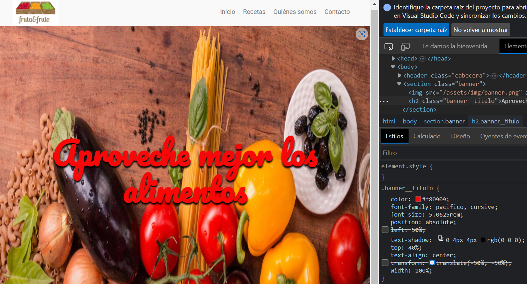Expand the head element node
Viewport: 527px width, 284px height.
[x=393, y=58]
